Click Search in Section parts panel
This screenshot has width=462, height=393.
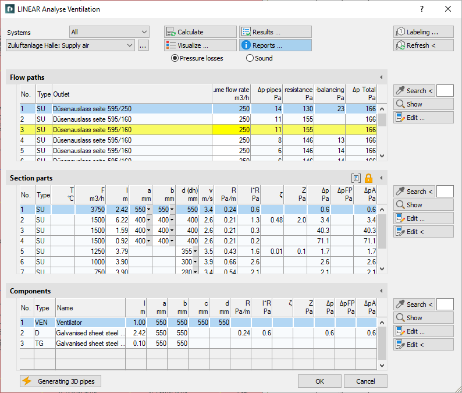tap(414, 192)
